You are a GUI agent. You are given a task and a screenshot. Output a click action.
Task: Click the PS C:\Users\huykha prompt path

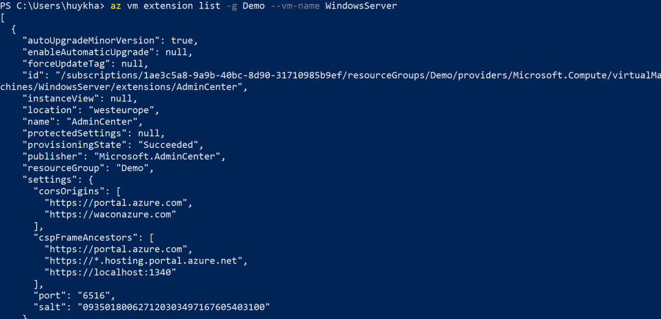pyautogui.click(x=52, y=6)
